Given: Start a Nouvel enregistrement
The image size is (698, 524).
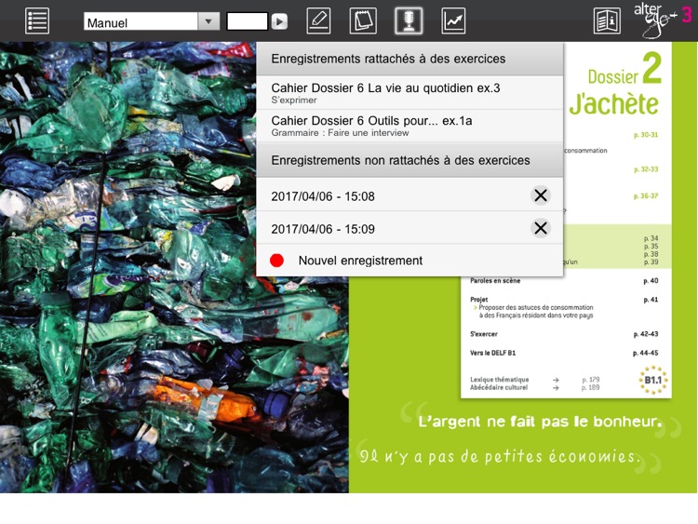Looking at the screenshot, I should 409,261.
